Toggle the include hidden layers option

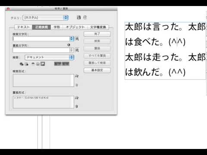[x=33, y=64]
